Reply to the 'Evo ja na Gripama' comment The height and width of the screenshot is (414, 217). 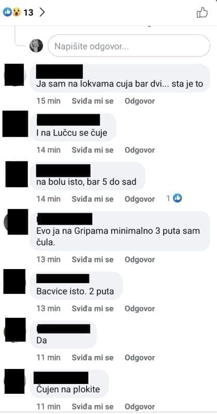tap(139, 260)
